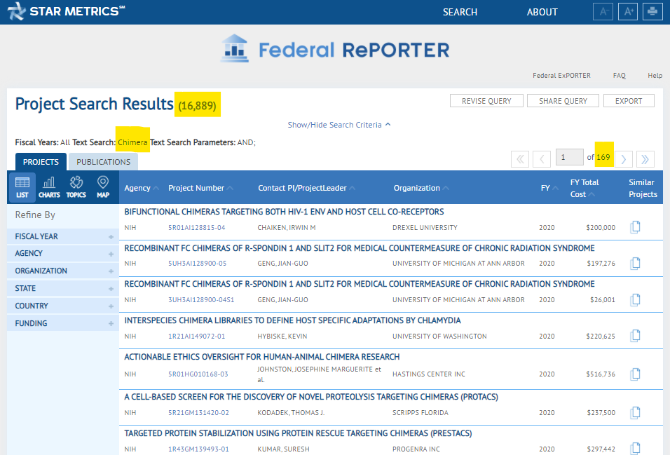Decrease font size with A- icon
Screen dimensions: 670x455
pyautogui.click(x=603, y=11)
